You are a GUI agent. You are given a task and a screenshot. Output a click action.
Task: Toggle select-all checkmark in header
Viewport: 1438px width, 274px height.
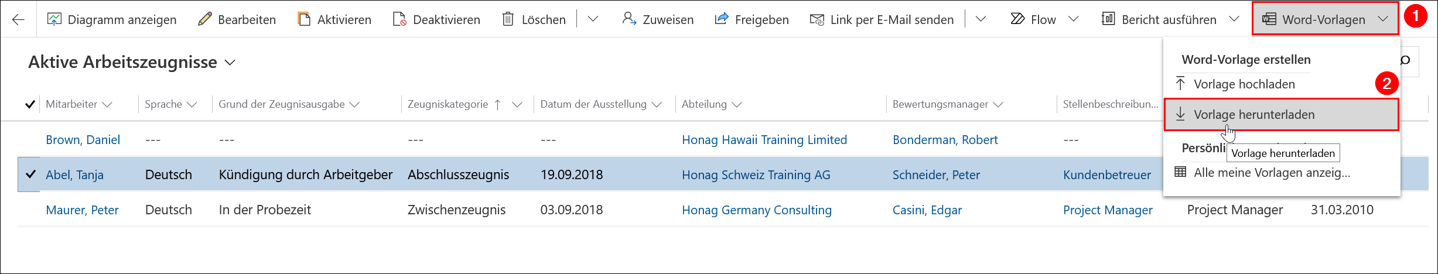(x=30, y=104)
